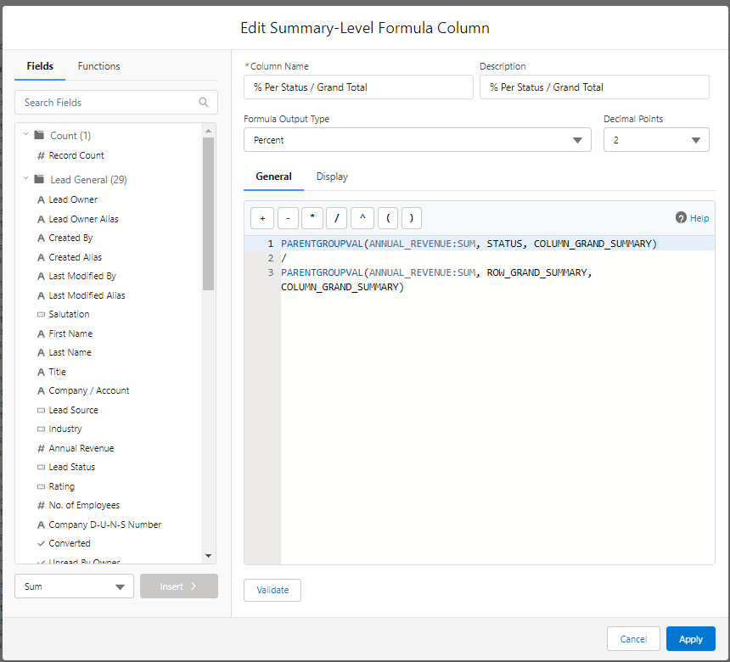
Task: Select the Created Alias field
Action: click(75, 257)
